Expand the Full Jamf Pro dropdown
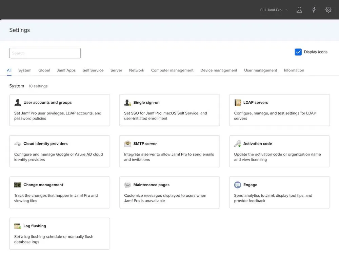 274,10
